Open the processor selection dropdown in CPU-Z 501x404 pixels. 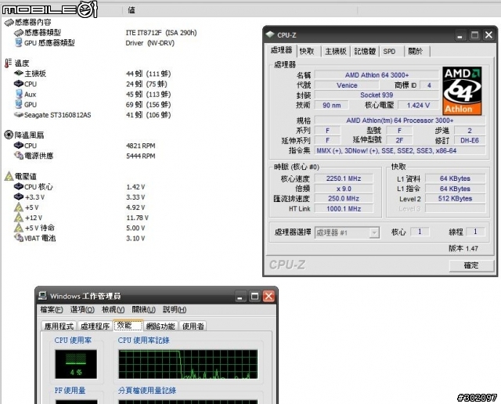(374, 233)
